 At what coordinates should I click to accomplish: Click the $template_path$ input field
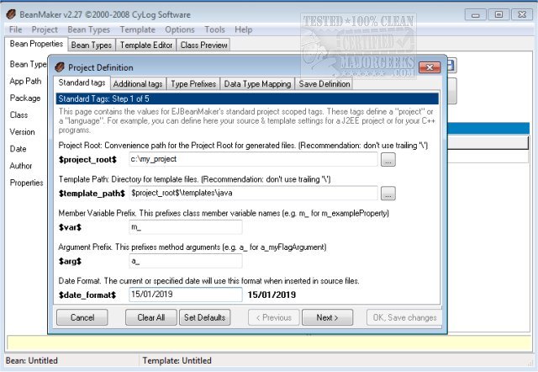coord(253,193)
